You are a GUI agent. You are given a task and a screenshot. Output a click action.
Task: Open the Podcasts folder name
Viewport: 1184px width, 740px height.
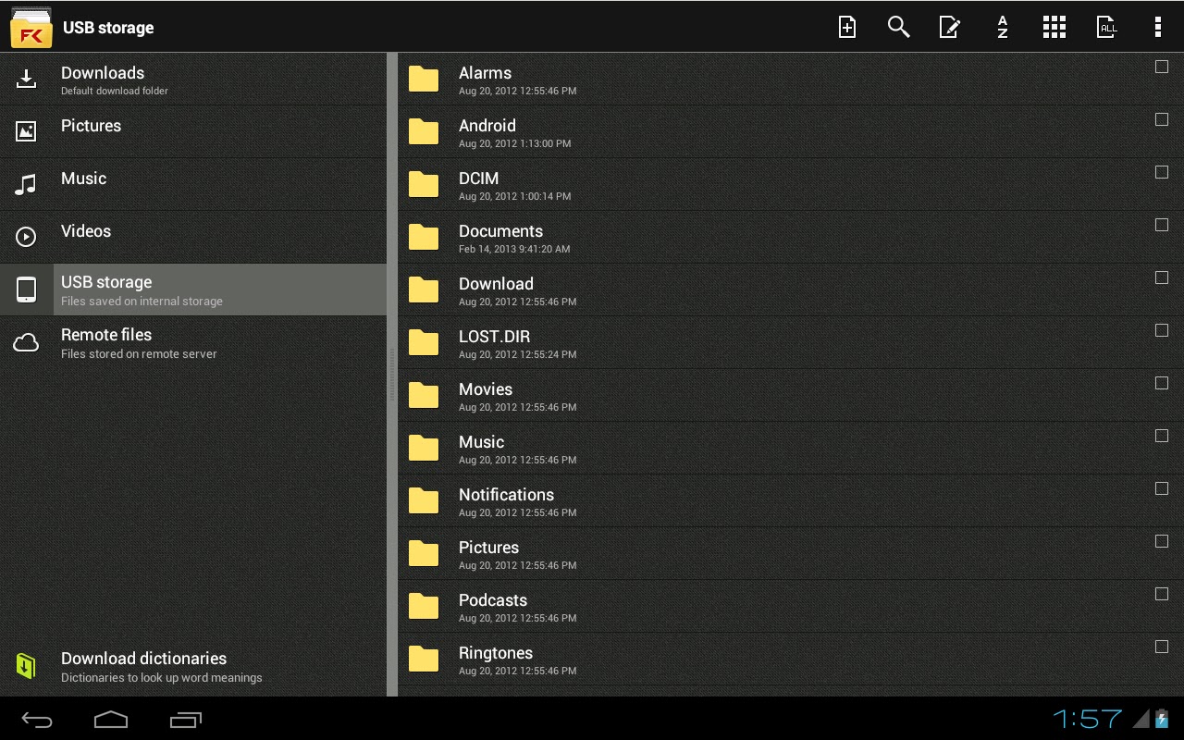pos(493,600)
